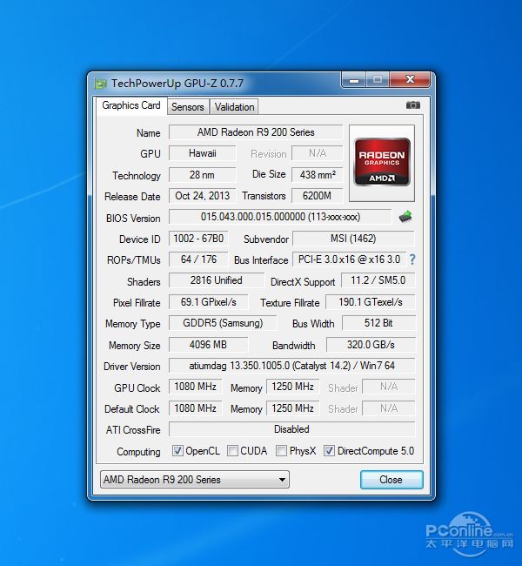
Task: Click the Revision field showing N/A
Action: [318, 153]
